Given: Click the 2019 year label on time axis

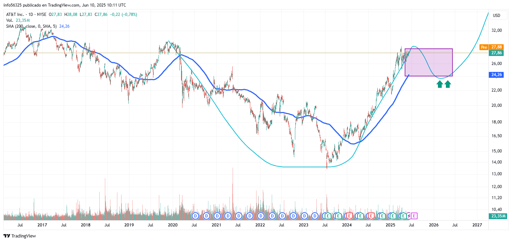Looking at the screenshot, I should (x=129, y=225).
